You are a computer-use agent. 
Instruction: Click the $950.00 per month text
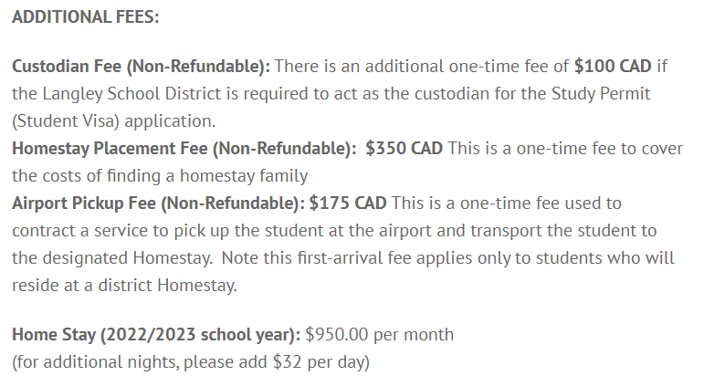pos(379,335)
